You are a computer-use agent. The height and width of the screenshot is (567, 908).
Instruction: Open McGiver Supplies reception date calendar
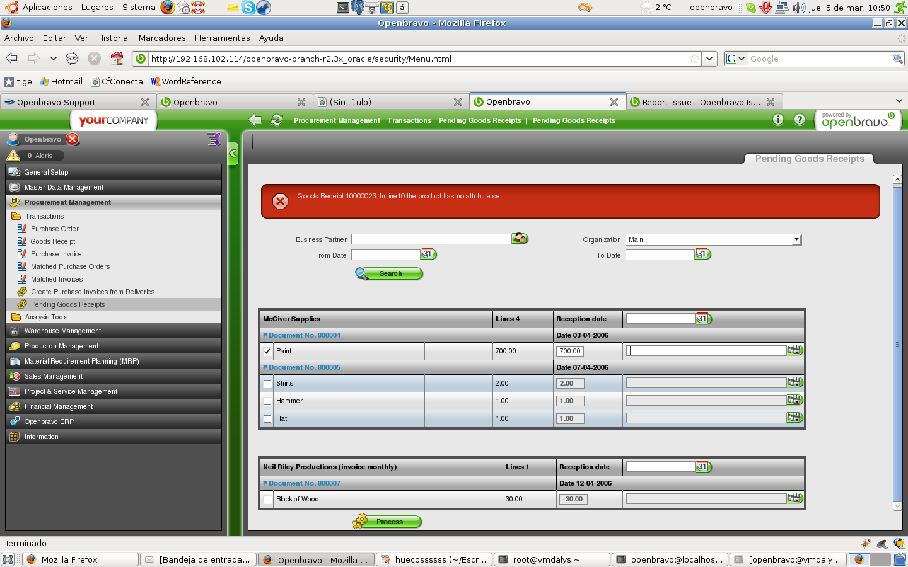(703, 319)
